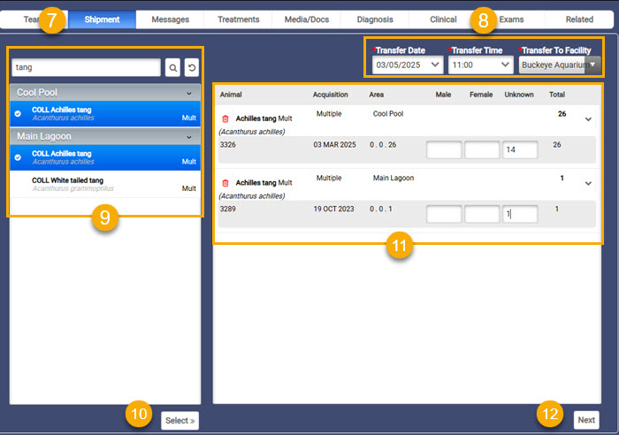Open the Diagnosis tab
This screenshot has height=435, width=619.
375,19
